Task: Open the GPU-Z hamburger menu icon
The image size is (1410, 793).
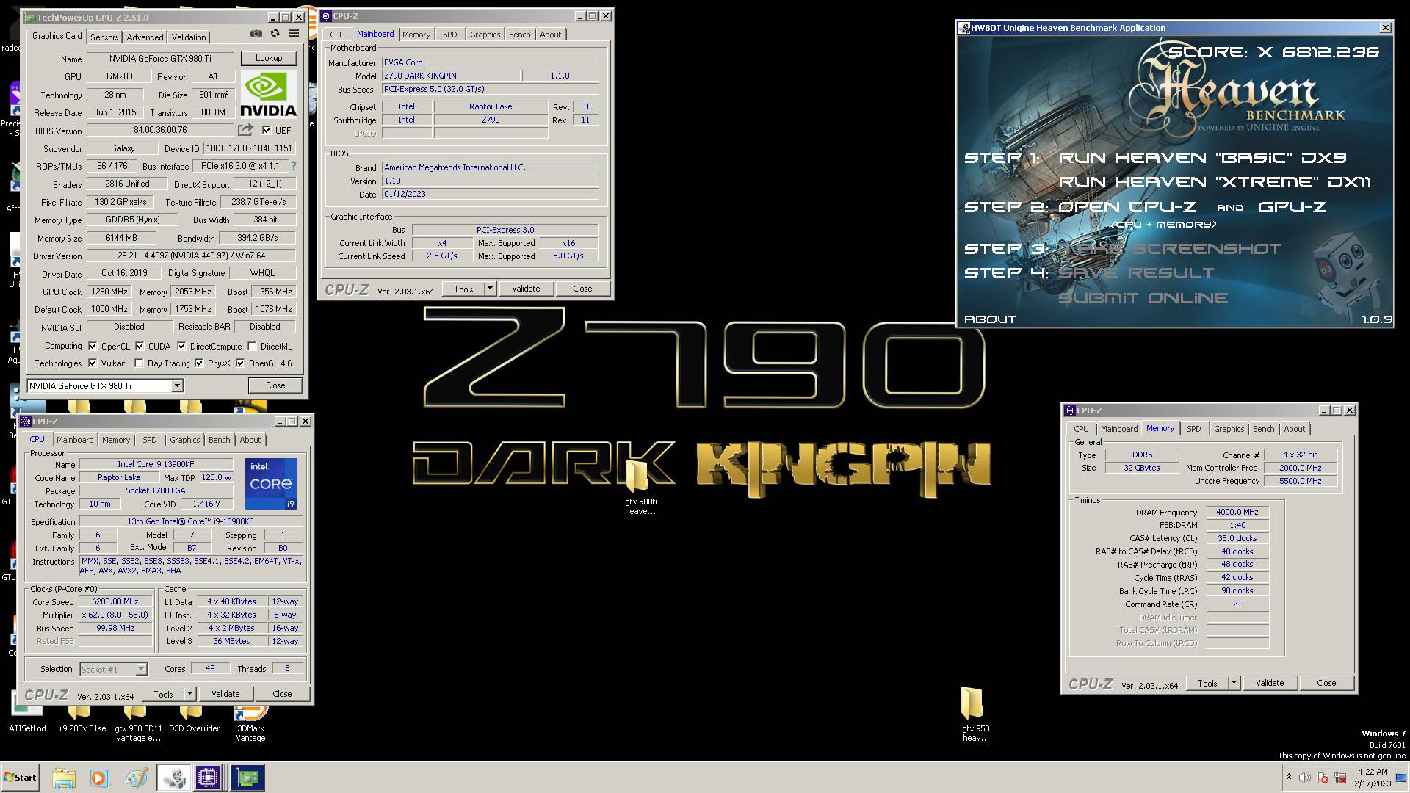Action: pyautogui.click(x=294, y=34)
